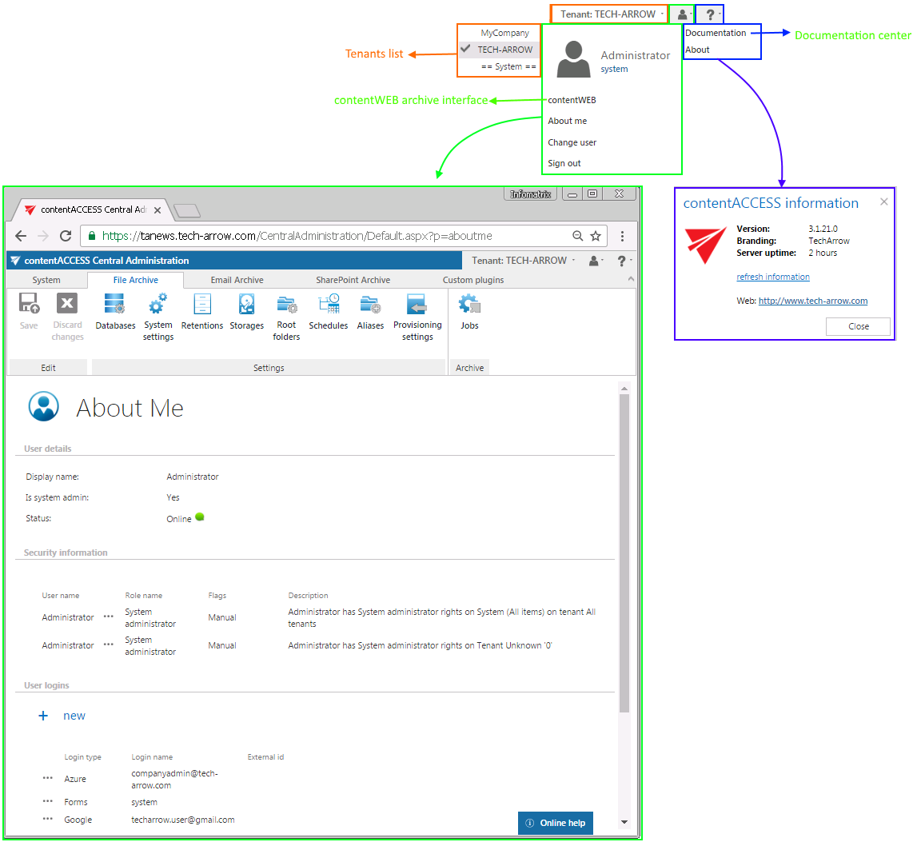The image size is (917, 842).
Task: Open Provisioning settings in the ribbon
Action: pyautogui.click(x=417, y=317)
